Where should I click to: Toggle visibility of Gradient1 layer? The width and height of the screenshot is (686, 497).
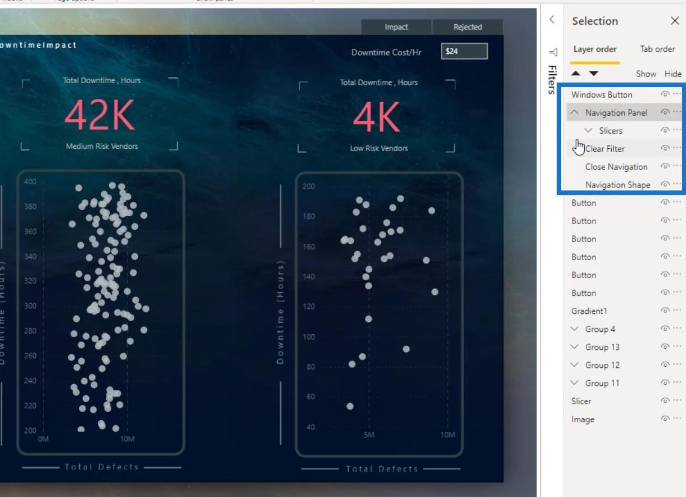tap(665, 311)
